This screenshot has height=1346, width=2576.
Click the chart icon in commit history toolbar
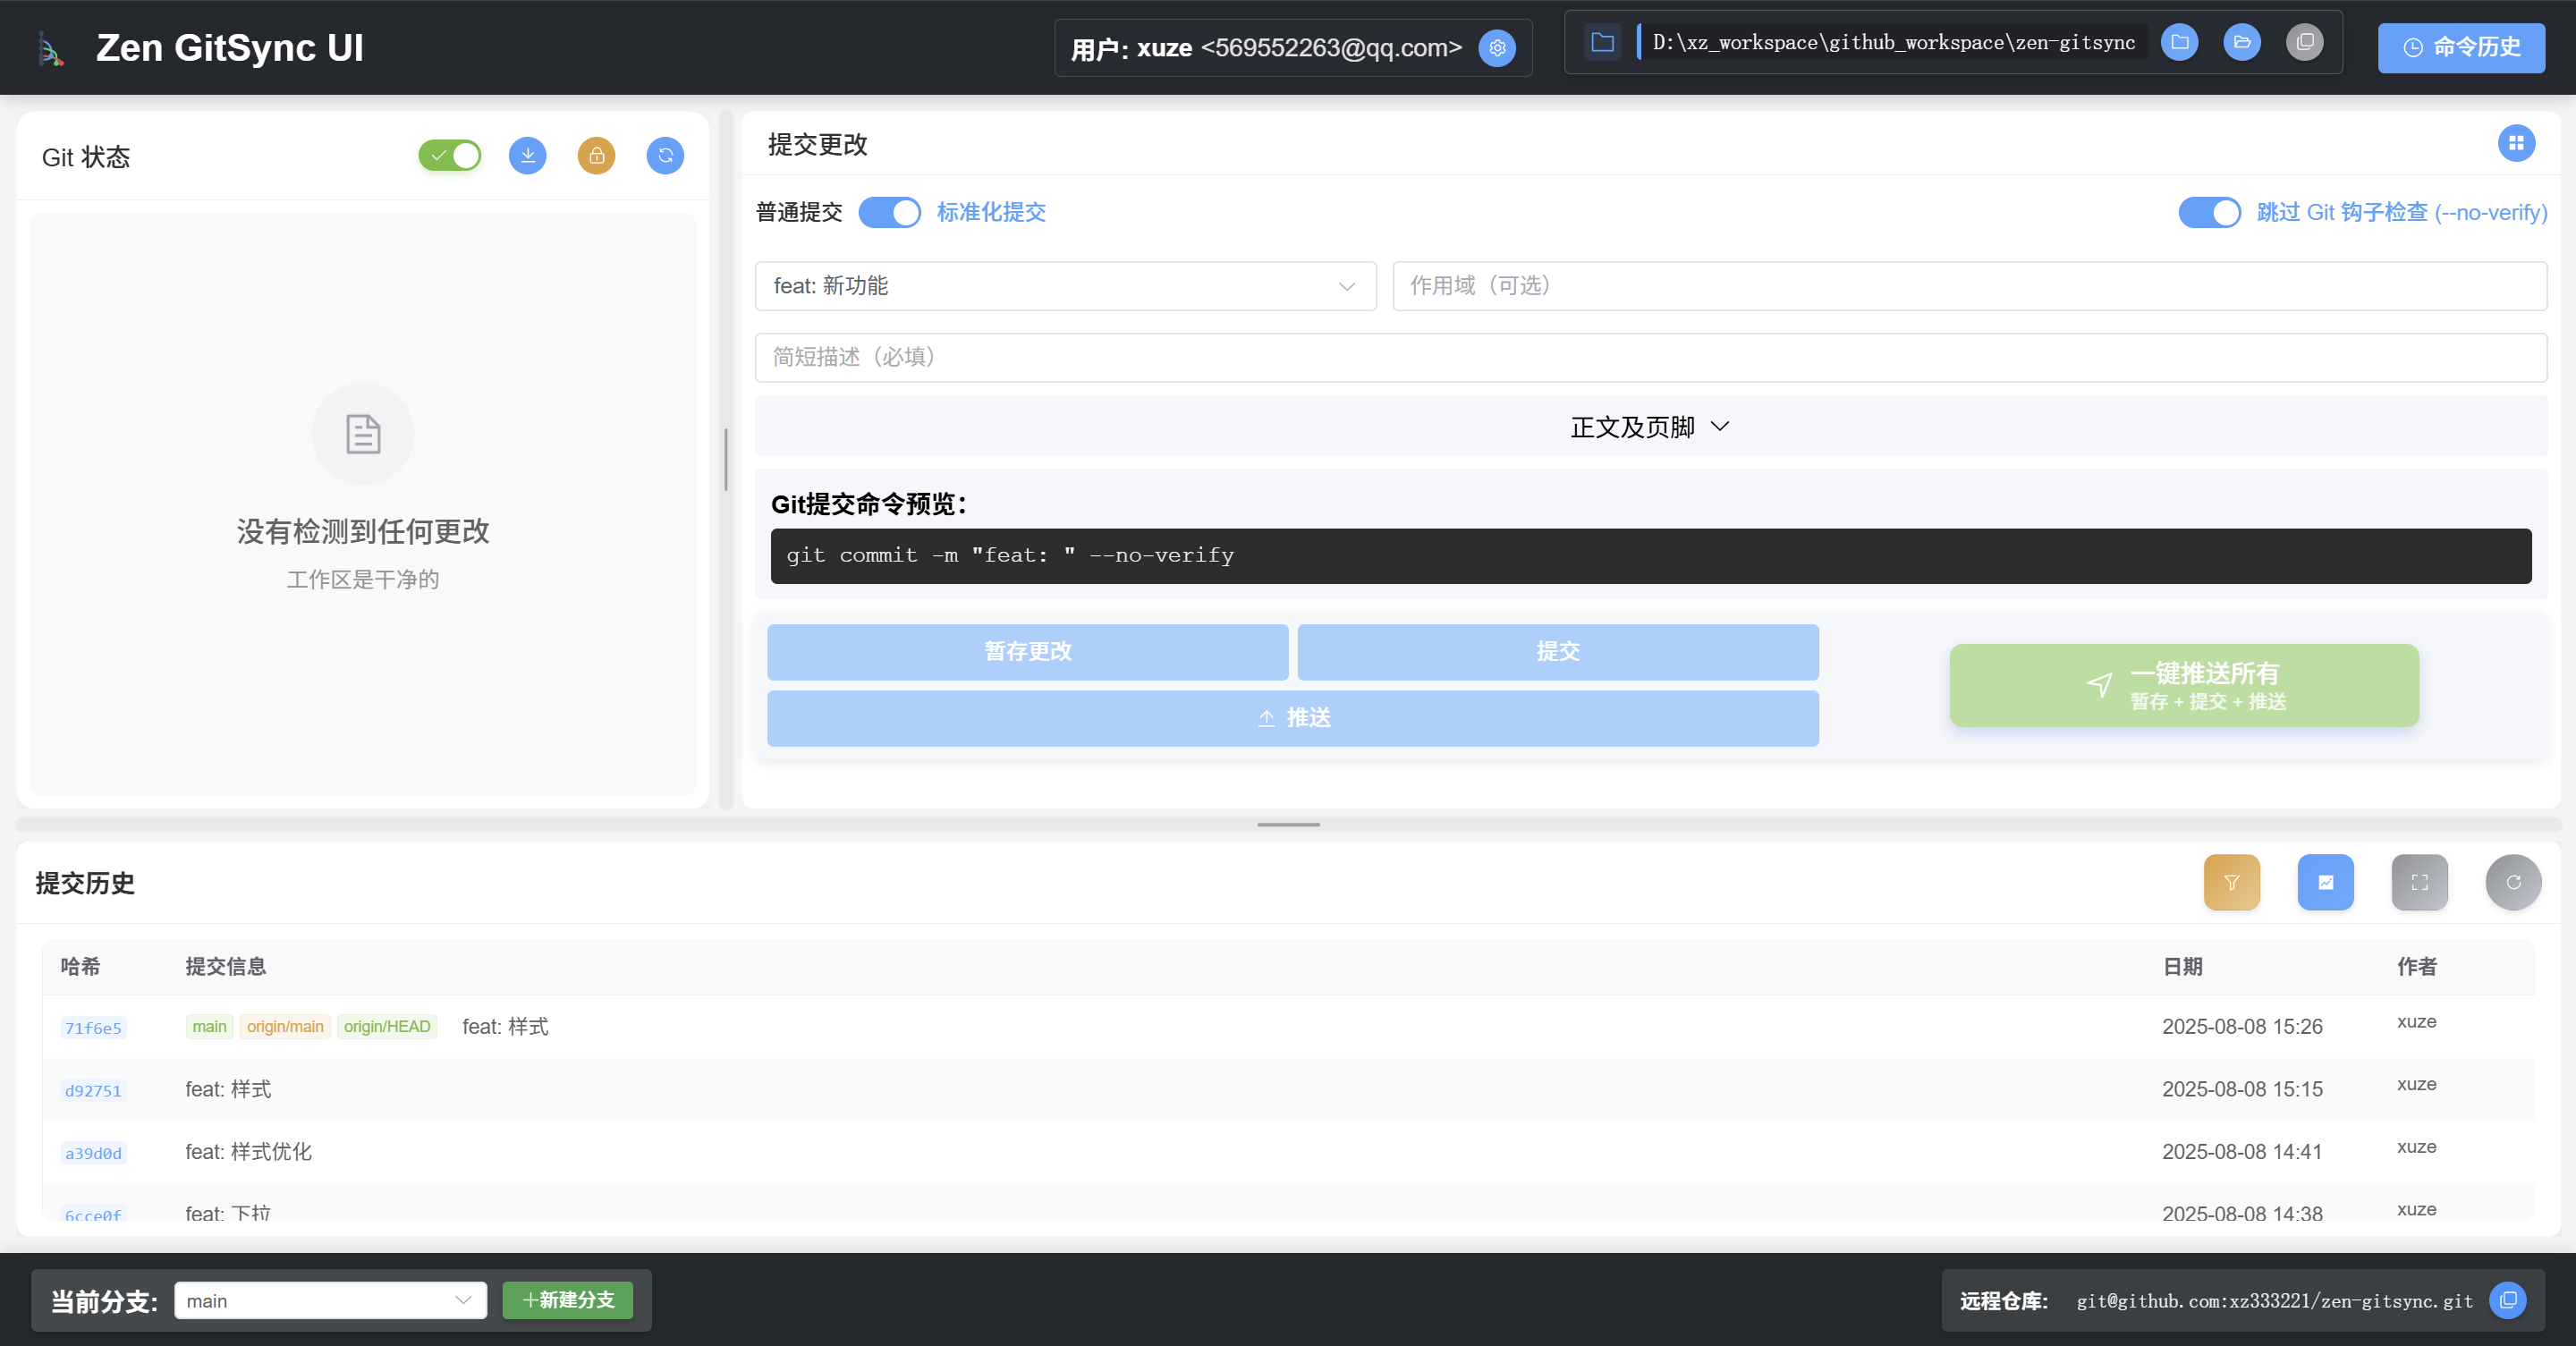coord(2326,882)
